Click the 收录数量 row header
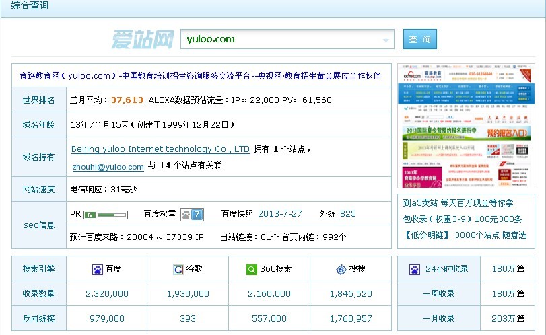Screen dimensions: 546x335 point(38,293)
